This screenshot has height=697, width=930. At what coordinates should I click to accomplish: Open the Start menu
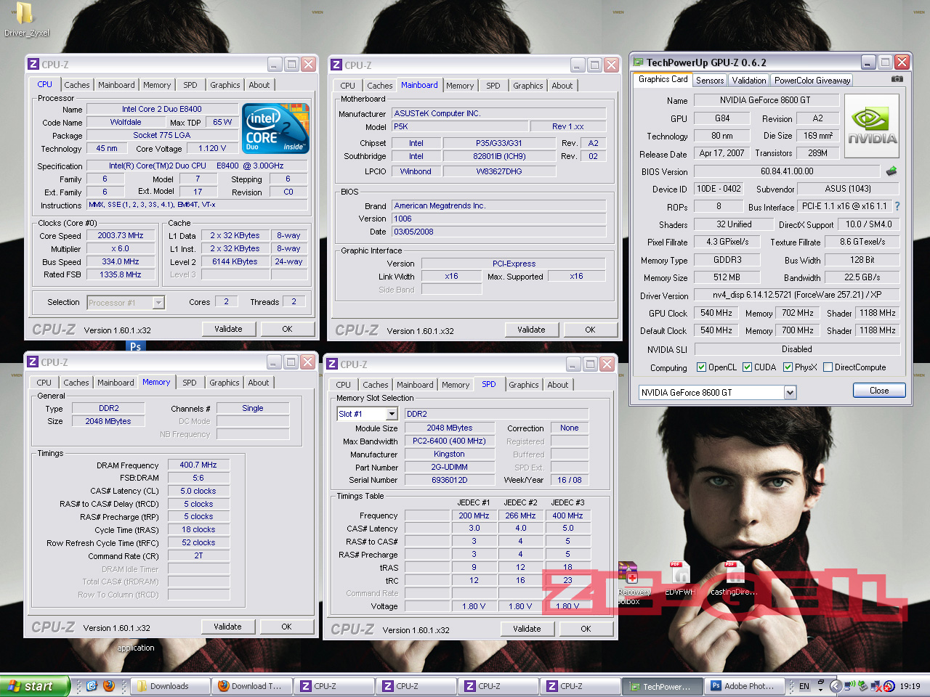pos(34,686)
